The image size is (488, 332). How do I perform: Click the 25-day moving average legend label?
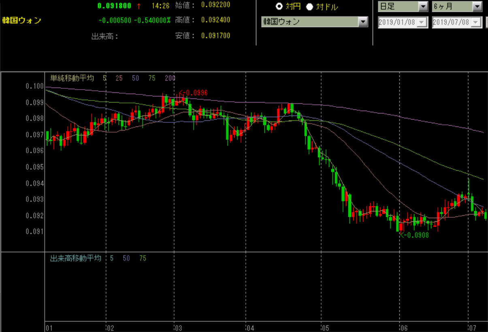coord(119,78)
